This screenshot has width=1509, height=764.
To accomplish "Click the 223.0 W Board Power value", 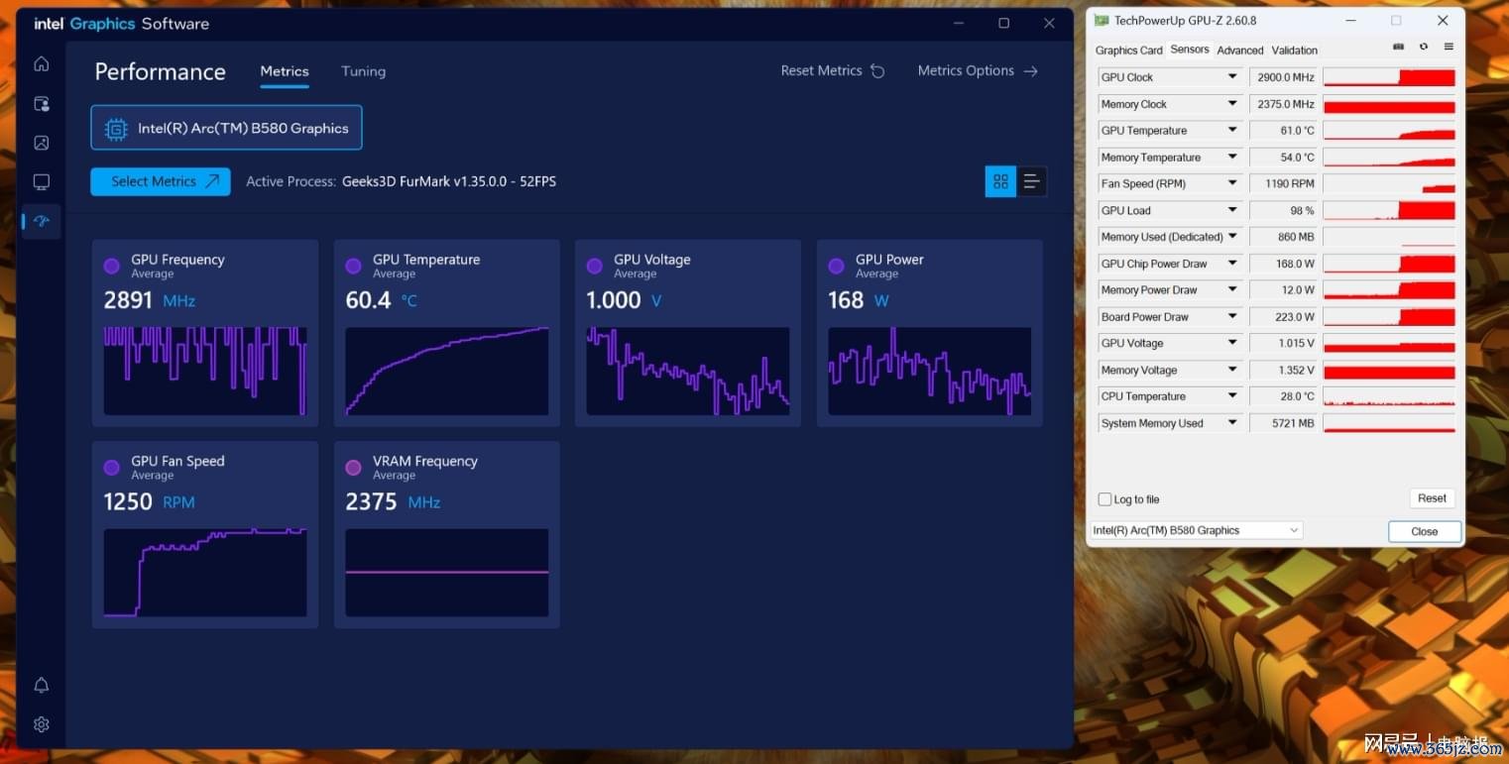I will point(1284,317).
